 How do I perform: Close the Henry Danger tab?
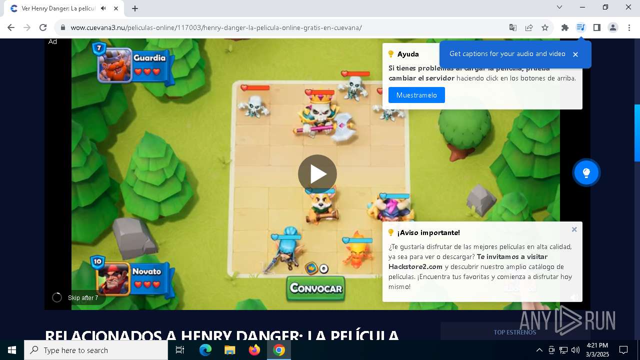click(x=116, y=8)
